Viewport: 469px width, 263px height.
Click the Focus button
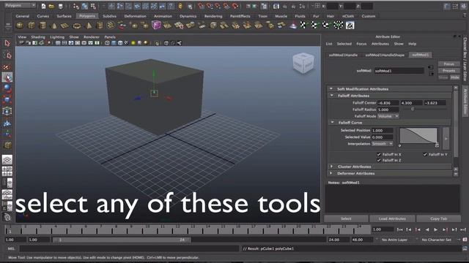click(x=448, y=64)
